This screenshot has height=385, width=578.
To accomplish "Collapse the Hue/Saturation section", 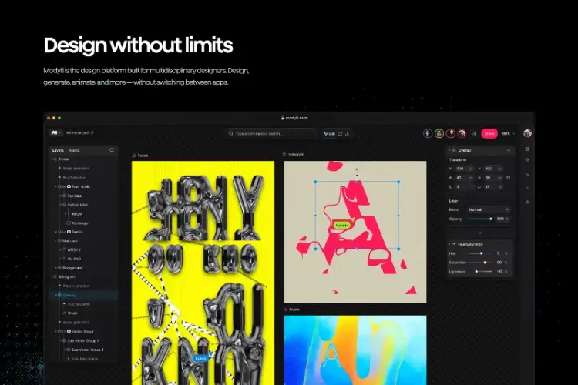I will point(449,244).
